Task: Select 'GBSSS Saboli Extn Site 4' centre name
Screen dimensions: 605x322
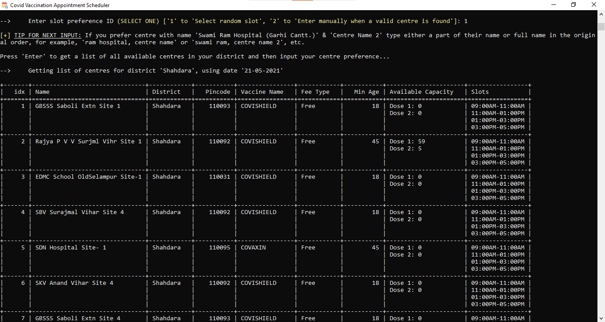Action: click(x=78, y=318)
